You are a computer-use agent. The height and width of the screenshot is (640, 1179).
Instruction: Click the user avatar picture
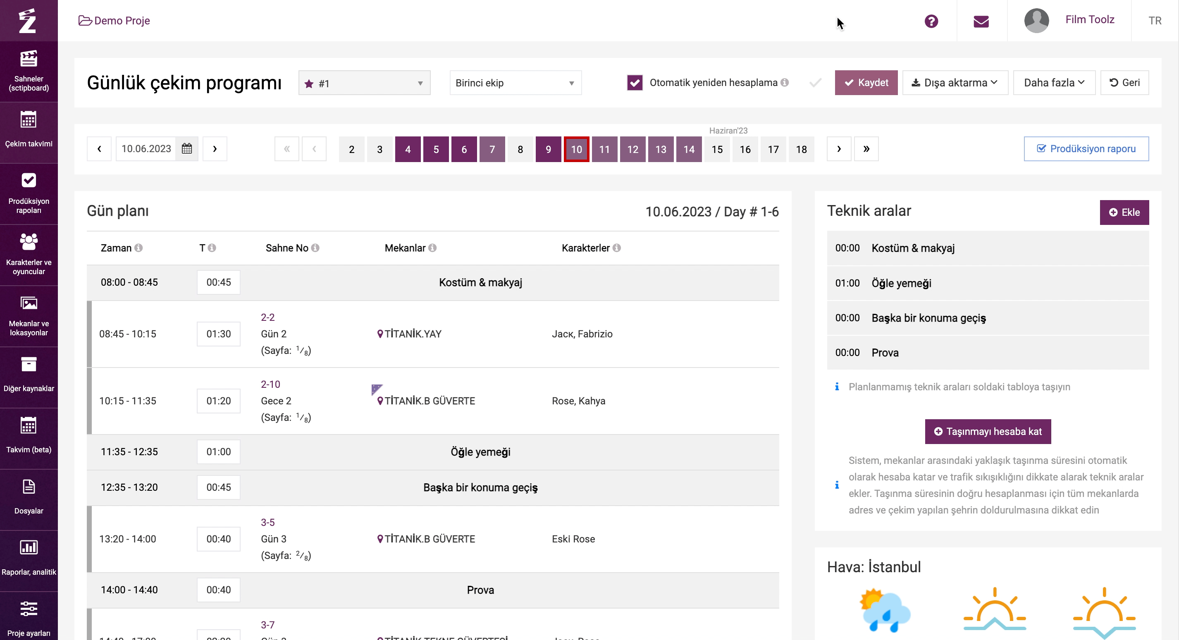tap(1036, 21)
